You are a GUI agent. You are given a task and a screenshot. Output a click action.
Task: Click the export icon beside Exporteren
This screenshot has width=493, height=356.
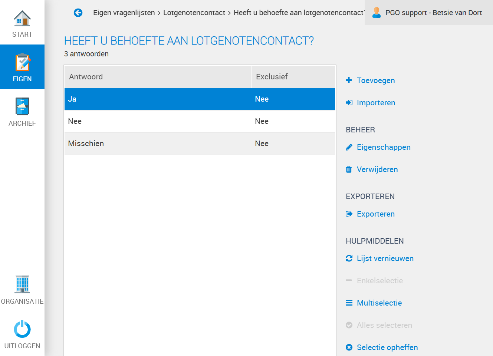tap(349, 214)
